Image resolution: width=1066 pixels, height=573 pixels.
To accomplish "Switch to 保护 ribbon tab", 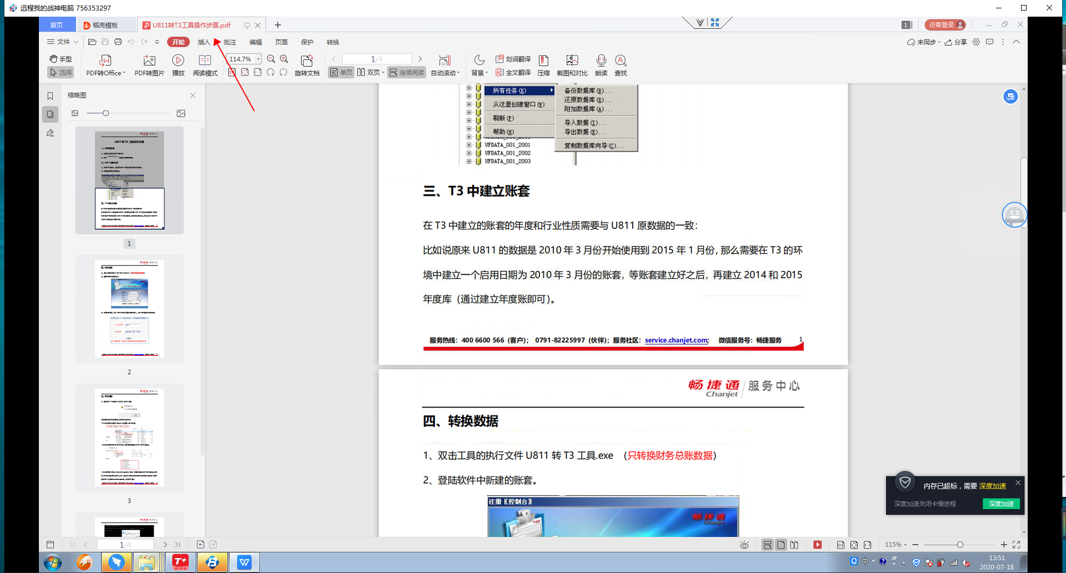I will (x=307, y=42).
